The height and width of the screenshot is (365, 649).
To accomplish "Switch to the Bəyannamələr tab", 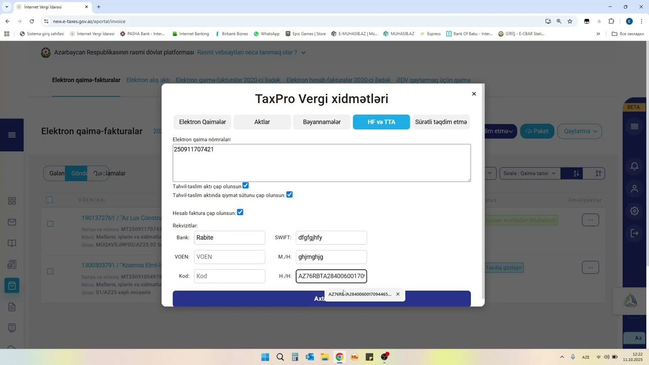I will coord(321,122).
